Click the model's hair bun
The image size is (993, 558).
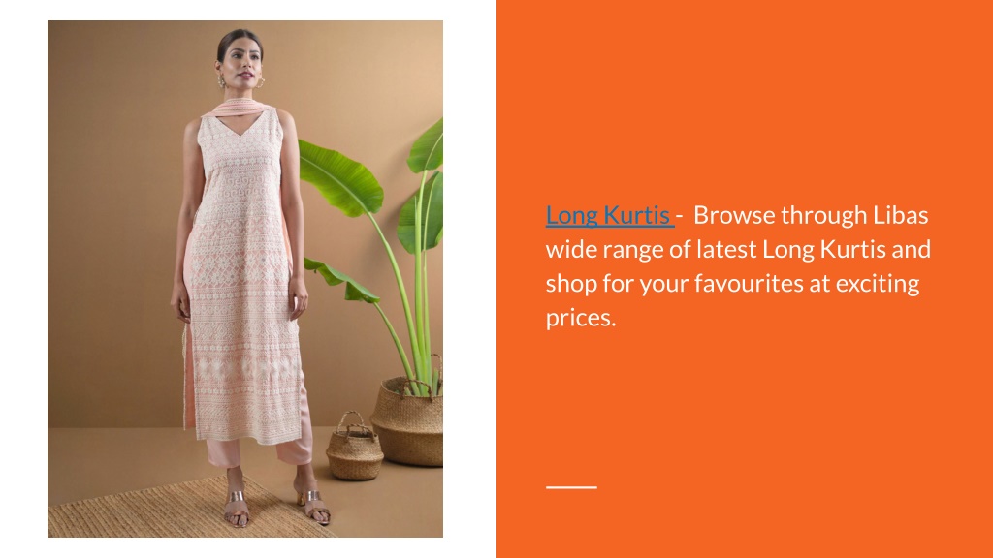coord(239,39)
